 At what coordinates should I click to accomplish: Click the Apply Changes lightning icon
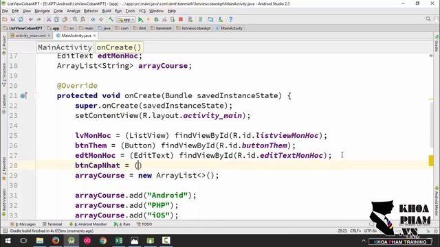click(148, 19)
